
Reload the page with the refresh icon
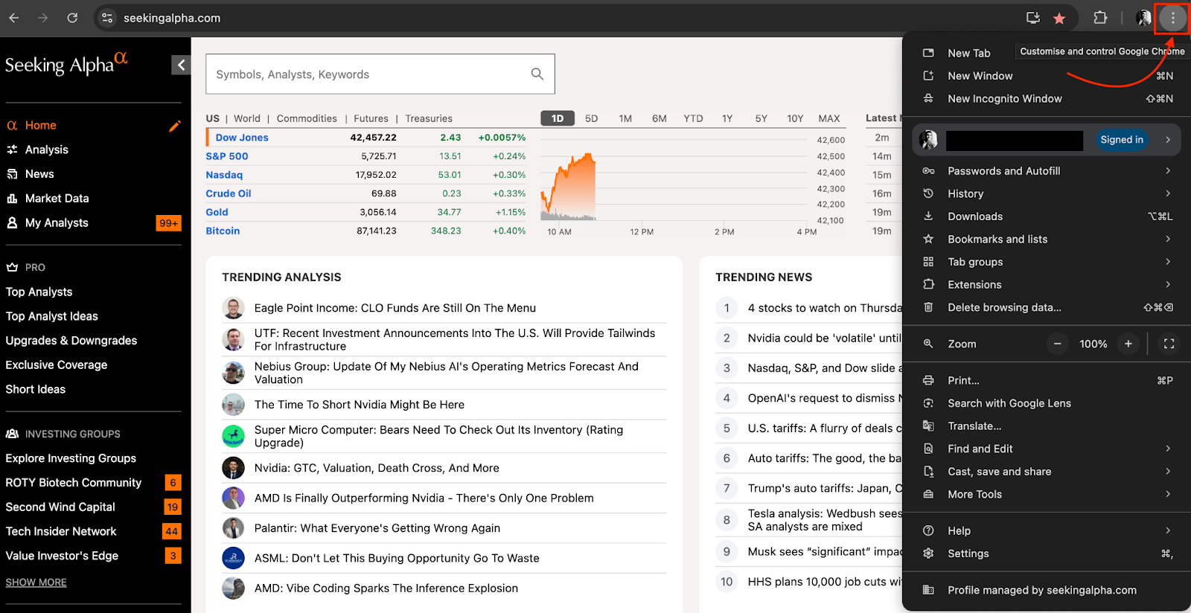point(72,18)
